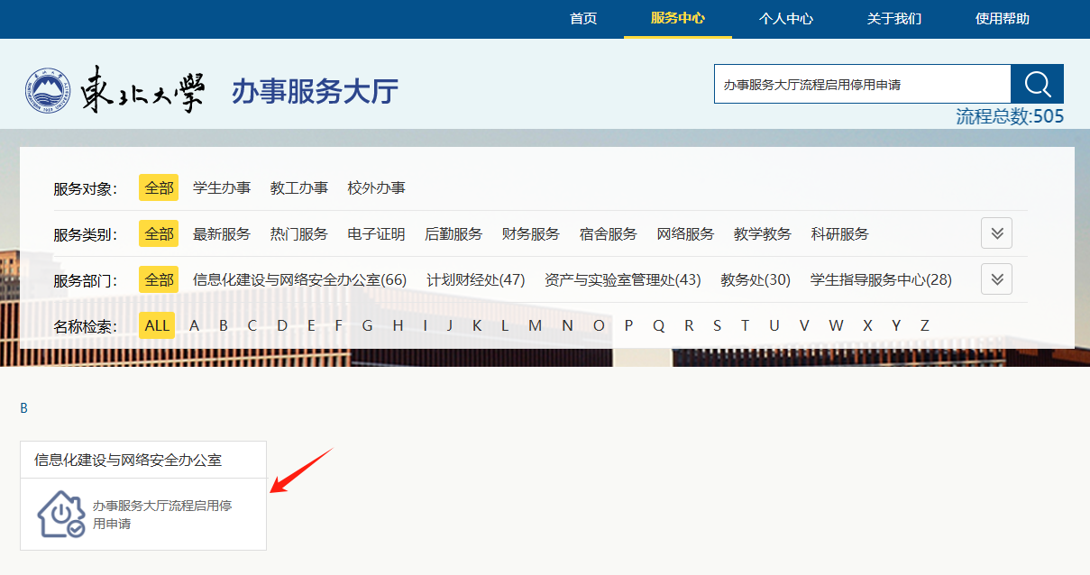The image size is (1090, 575).
Task: Filter by 计划财经处(47) department
Action: (475, 280)
